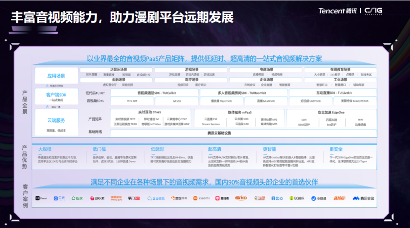Click the 泛娱乐场景 heading

click(119, 70)
